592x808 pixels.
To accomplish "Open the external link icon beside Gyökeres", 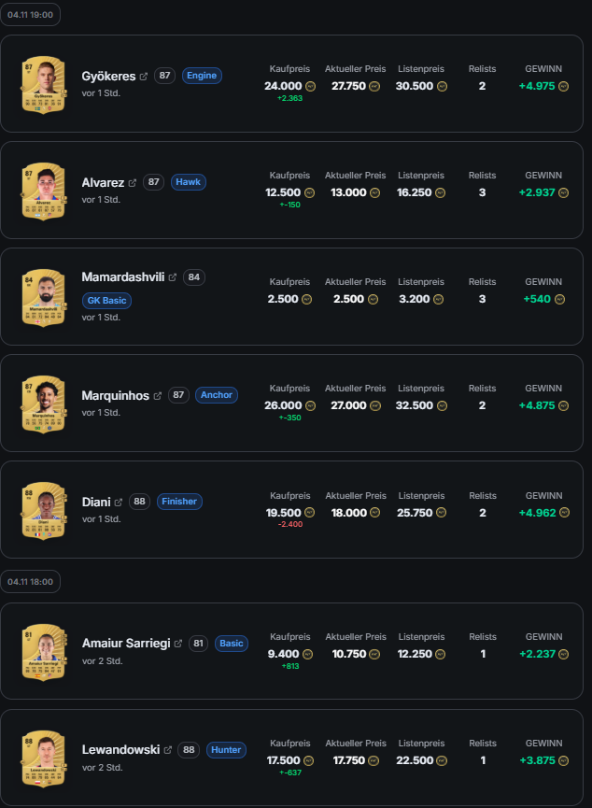I will 144,77.
